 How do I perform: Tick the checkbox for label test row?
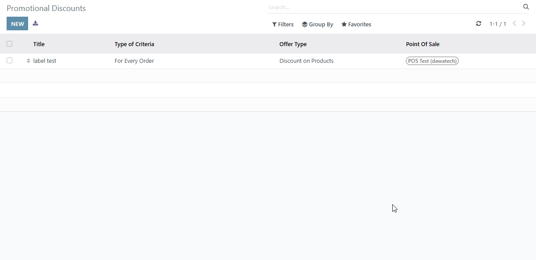point(9,61)
